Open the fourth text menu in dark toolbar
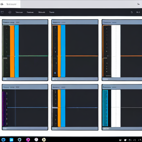 (x=52, y=12)
